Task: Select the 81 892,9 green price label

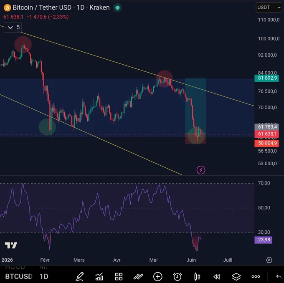Action: point(266,78)
